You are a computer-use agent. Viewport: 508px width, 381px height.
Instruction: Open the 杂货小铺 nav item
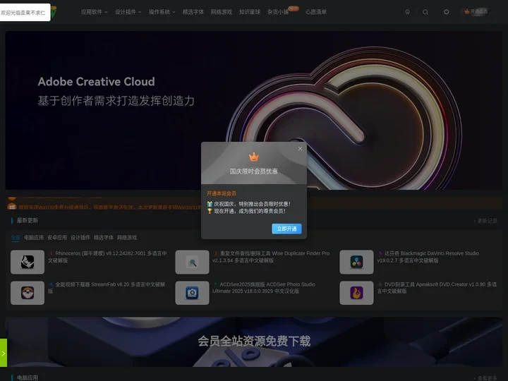(278, 12)
